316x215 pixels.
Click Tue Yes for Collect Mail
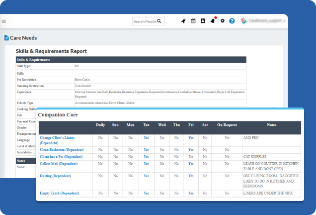pyautogui.click(x=146, y=164)
